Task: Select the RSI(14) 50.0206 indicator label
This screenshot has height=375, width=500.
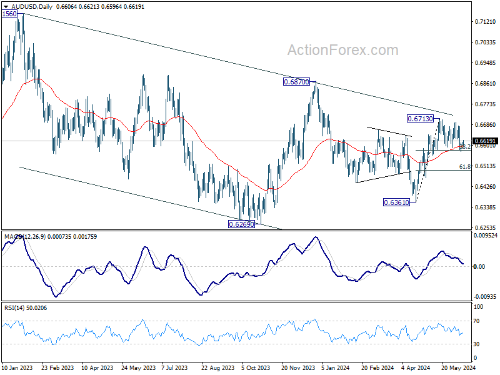Action: click(26, 307)
